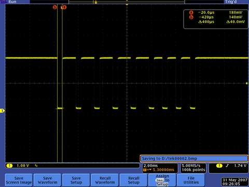Image resolution: width=249 pixels, height=187 pixels.
Task: Choose the Recall Setup option
Action: tap(133, 180)
